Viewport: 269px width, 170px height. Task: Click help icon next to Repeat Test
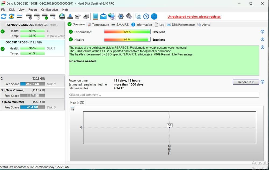coord(263,82)
